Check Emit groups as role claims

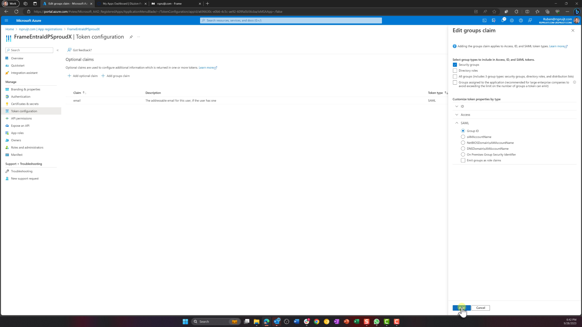coord(463,160)
